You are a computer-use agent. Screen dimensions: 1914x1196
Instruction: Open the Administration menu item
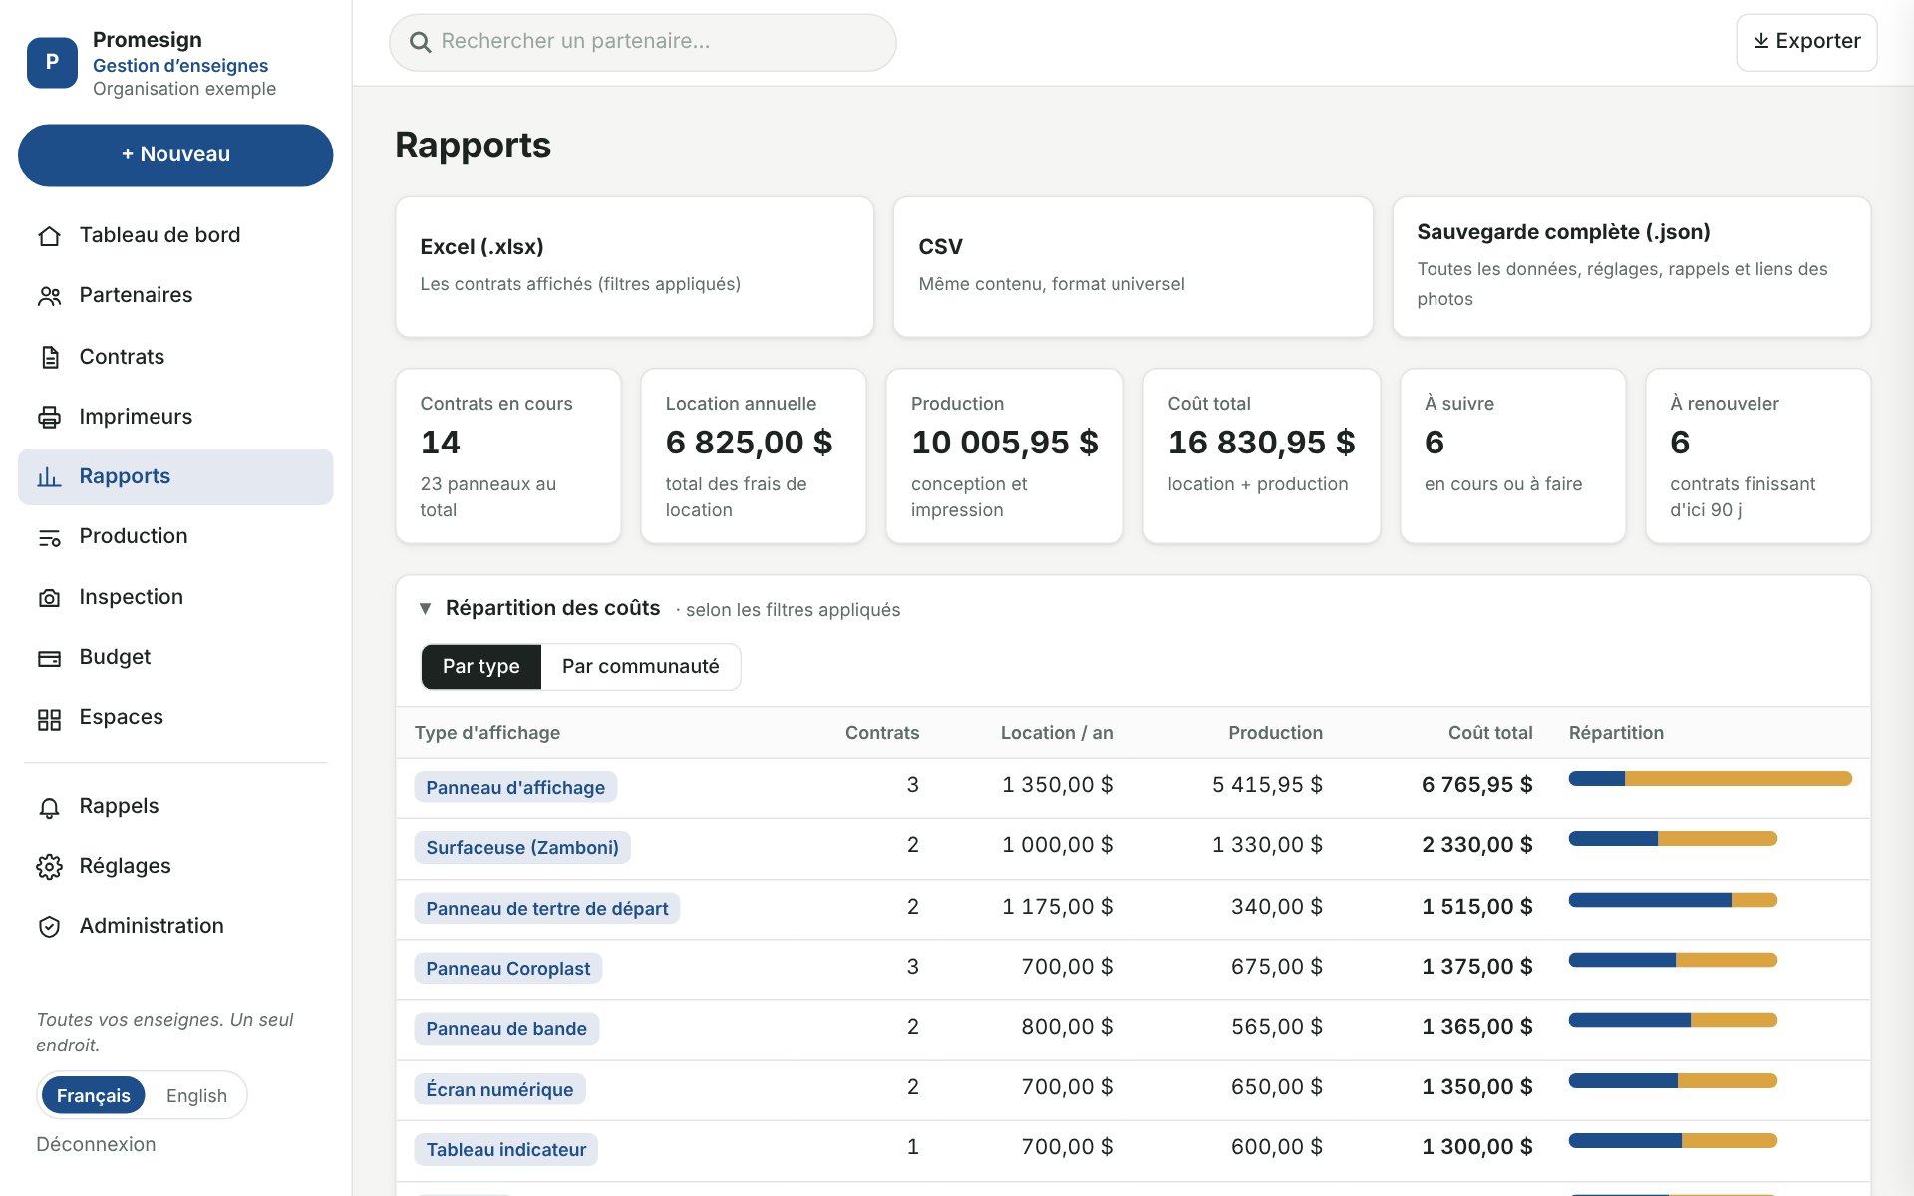pyautogui.click(x=175, y=926)
